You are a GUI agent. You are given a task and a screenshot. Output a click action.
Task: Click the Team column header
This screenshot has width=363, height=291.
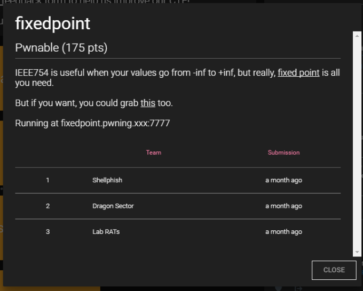point(153,152)
